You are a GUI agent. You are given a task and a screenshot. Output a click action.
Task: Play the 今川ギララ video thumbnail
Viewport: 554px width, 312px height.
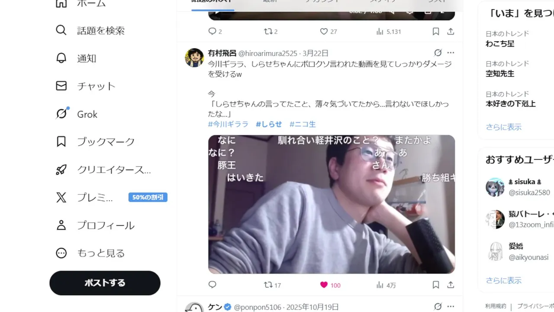[x=332, y=204]
